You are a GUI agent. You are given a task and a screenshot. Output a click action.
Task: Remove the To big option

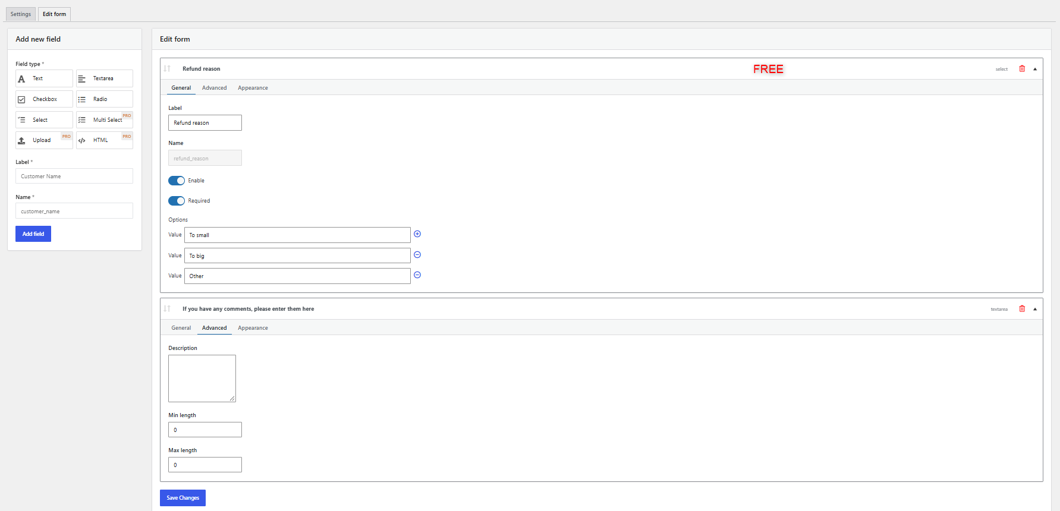tap(417, 255)
